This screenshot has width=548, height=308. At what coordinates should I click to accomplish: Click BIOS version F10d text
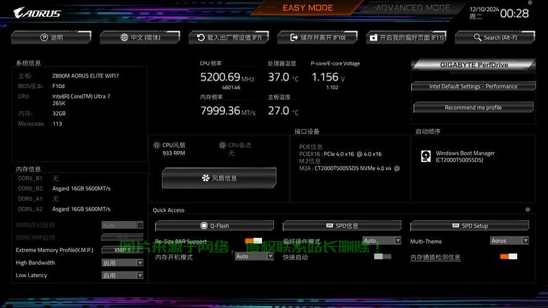pyautogui.click(x=59, y=86)
